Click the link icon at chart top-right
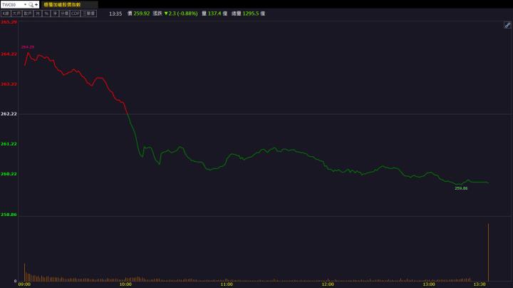 click(507, 25)
